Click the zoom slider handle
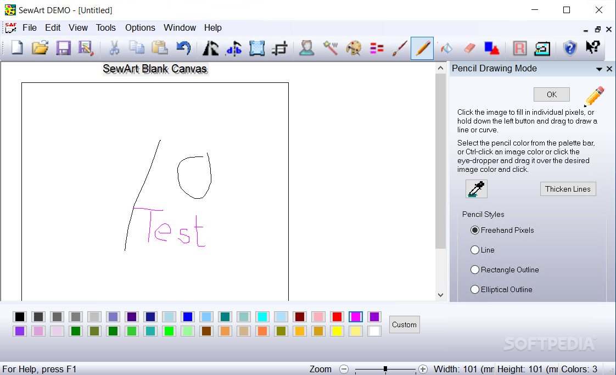Image resolution: width=616 pixels, height=375 pixels. tap(385, 369)
